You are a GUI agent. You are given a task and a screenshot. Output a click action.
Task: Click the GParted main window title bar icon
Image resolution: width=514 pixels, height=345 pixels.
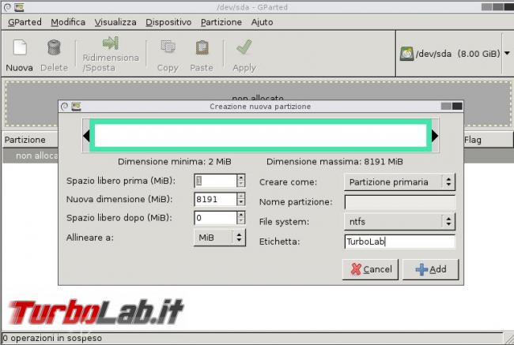tap(19, 7)
